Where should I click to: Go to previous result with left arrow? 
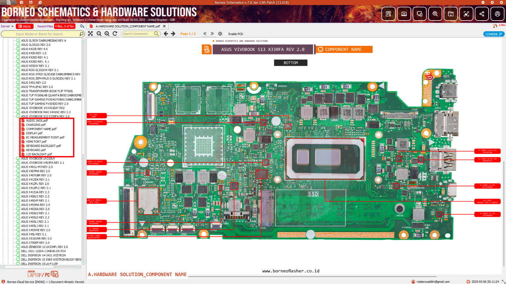pos(166,33)
